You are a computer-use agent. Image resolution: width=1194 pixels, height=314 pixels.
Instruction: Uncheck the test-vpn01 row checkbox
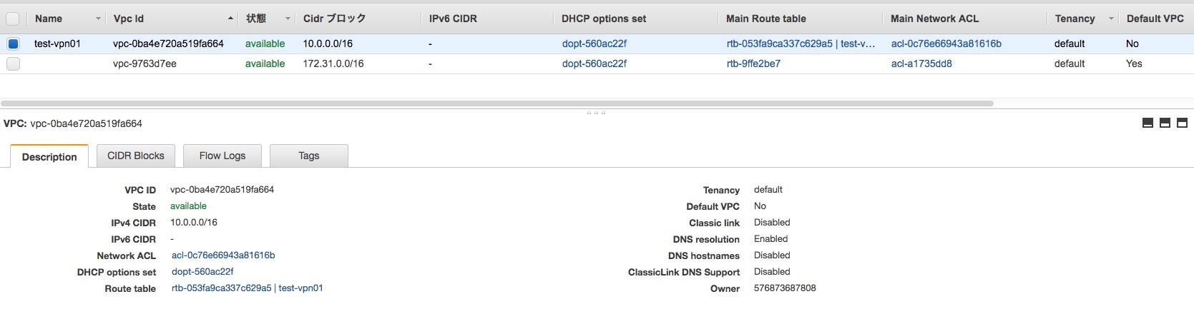point(13,44)
